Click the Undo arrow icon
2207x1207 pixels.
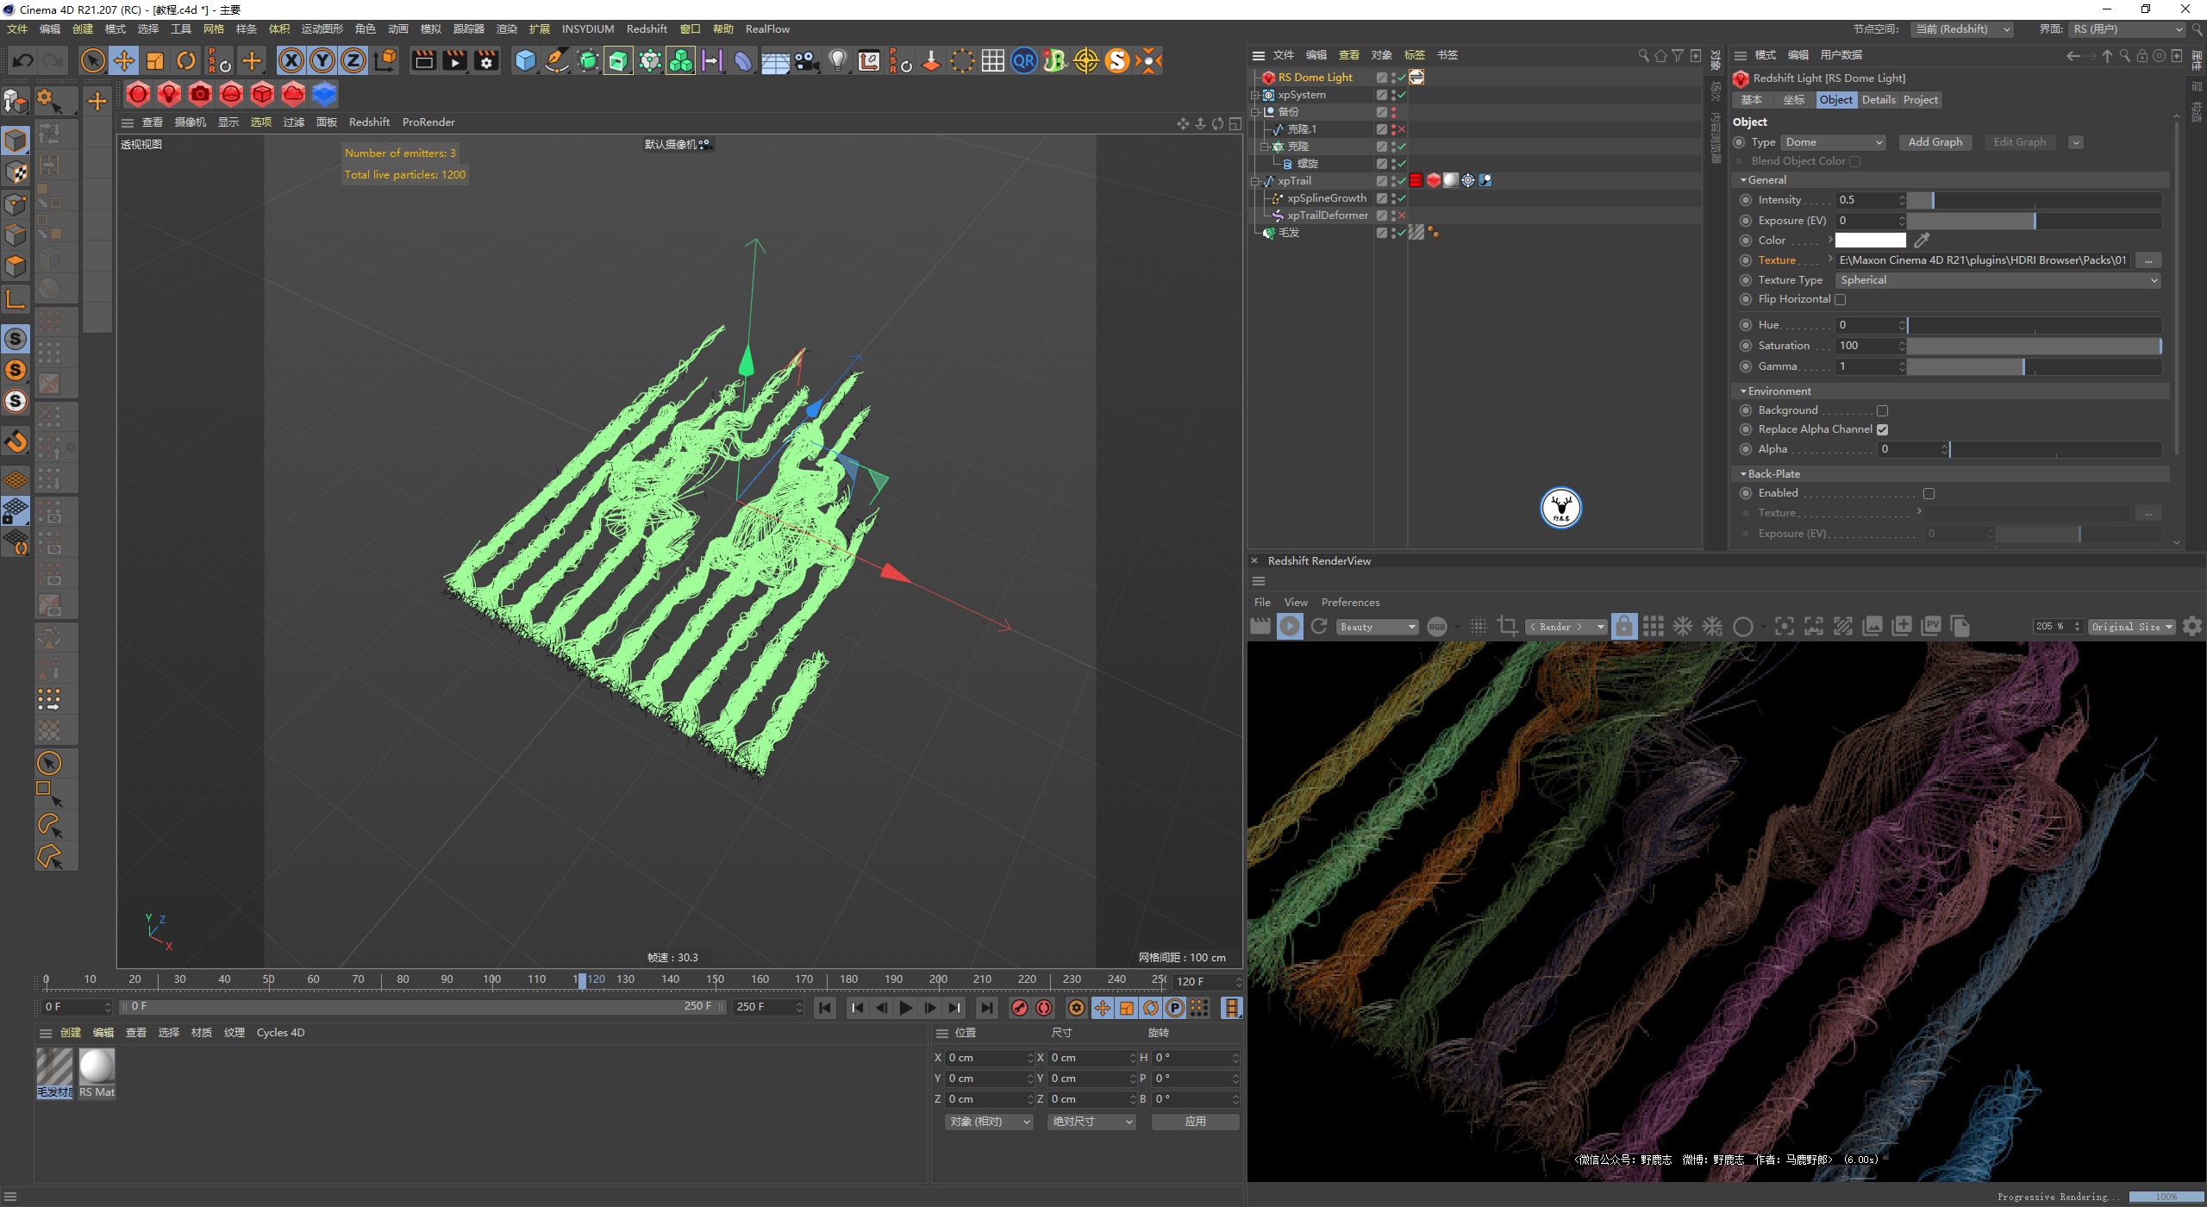coord(23,61)
